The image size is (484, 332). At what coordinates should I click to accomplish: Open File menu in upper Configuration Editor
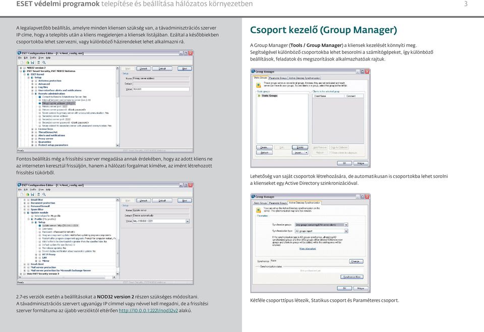point(20,58)
